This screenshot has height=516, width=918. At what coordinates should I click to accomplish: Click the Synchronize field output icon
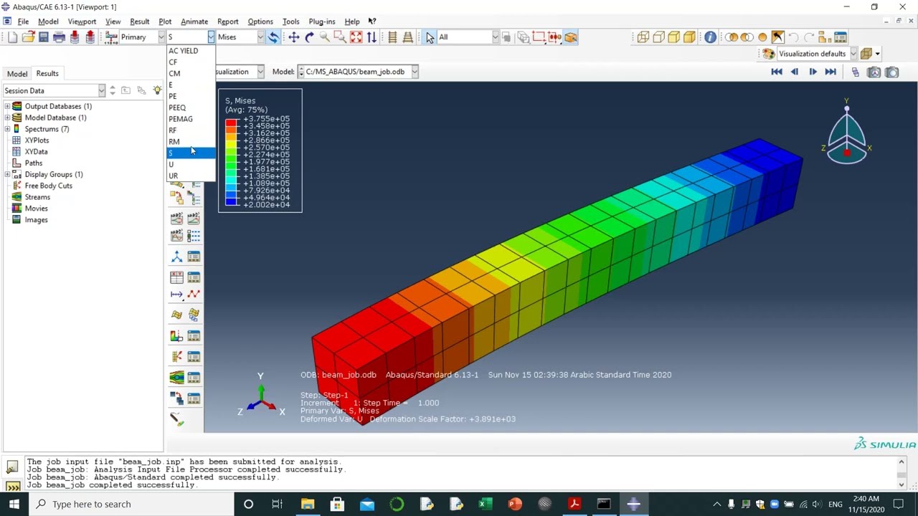tap(273, 37)
